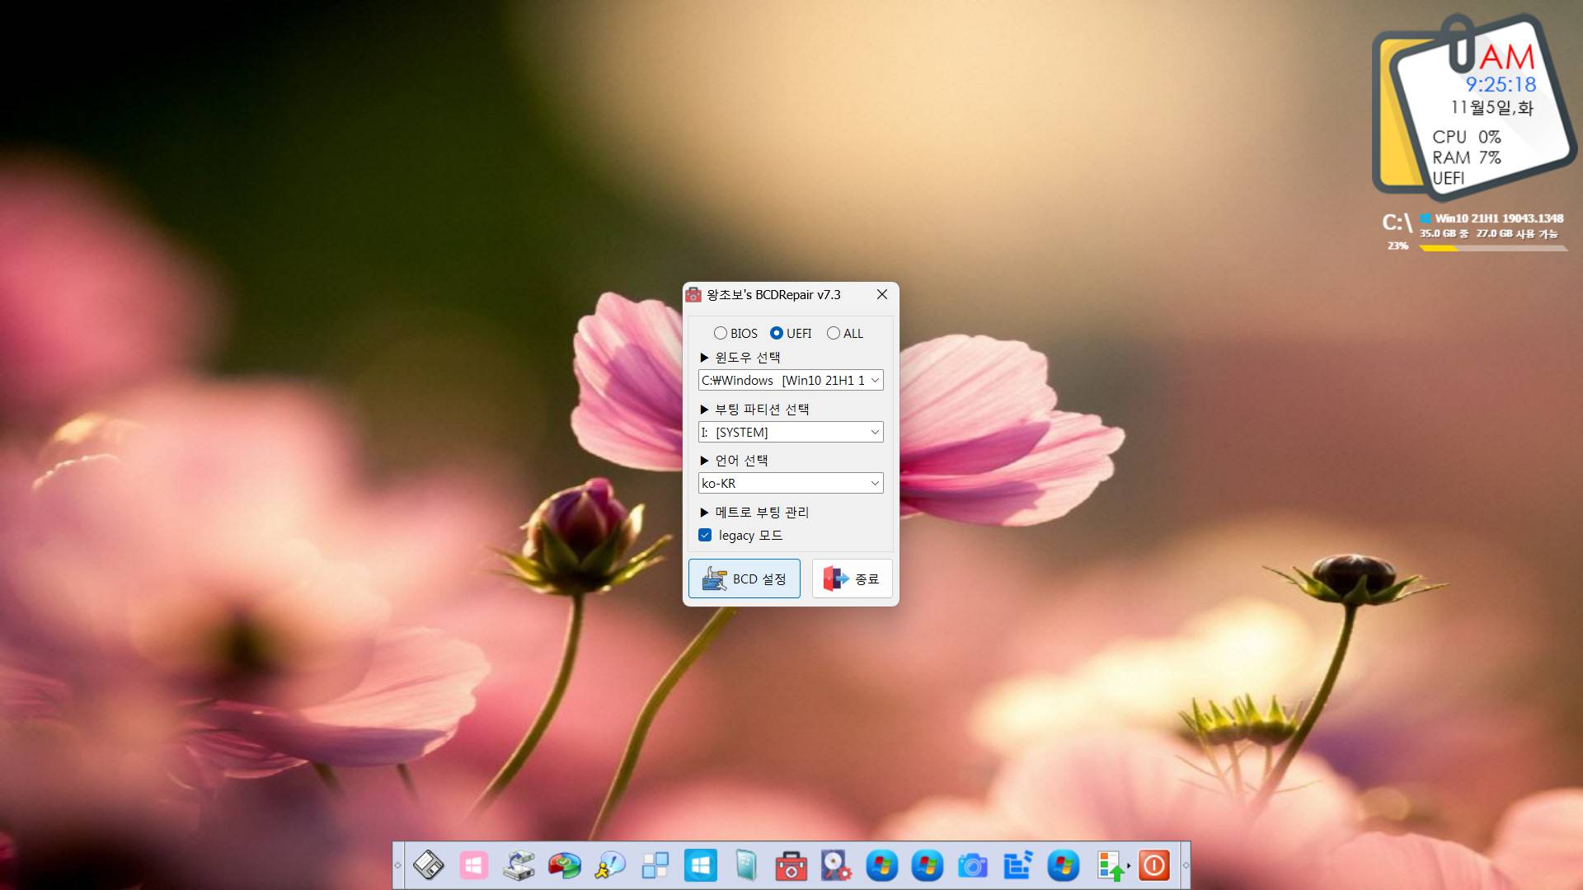Viewport: 1583px width, 890px height.
Task: Click the RAM 7% reading on the gadget
Action: [x=1467, y=157]
